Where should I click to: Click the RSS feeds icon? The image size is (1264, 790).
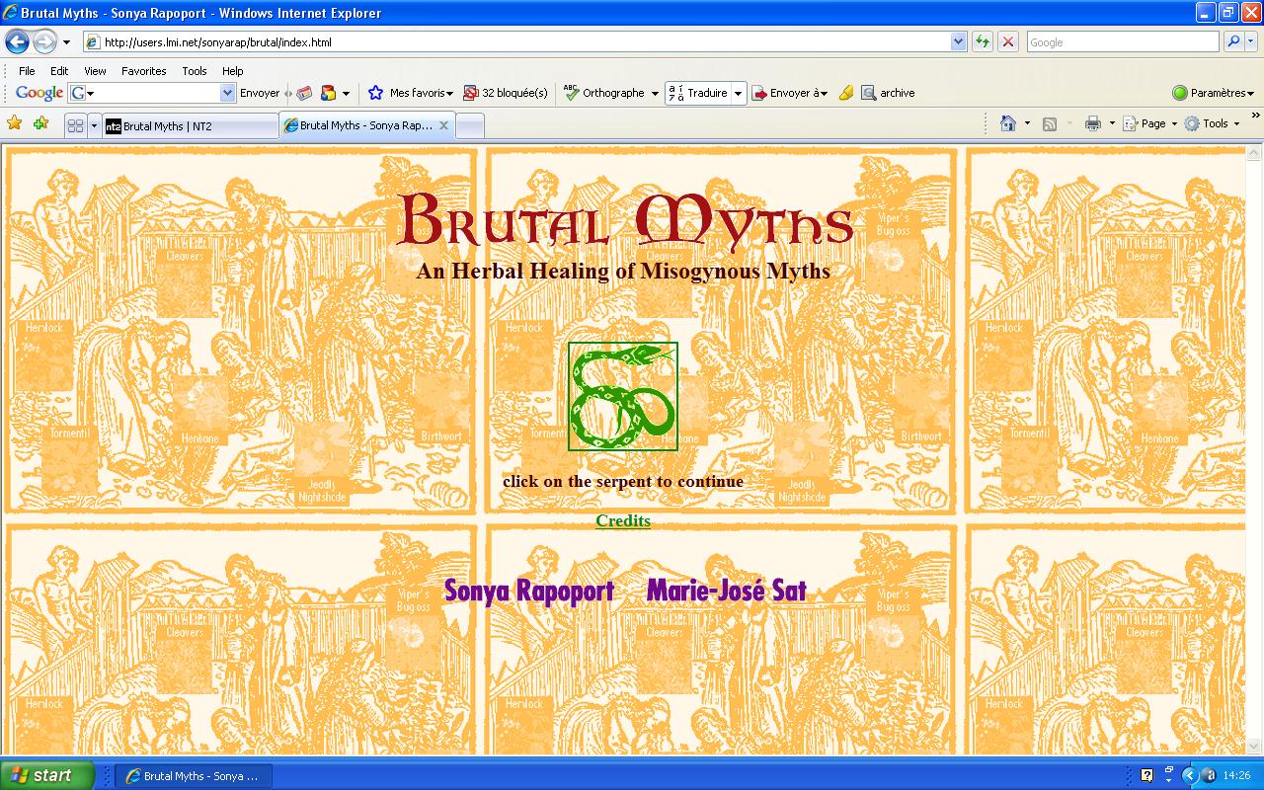(1050, 123)
